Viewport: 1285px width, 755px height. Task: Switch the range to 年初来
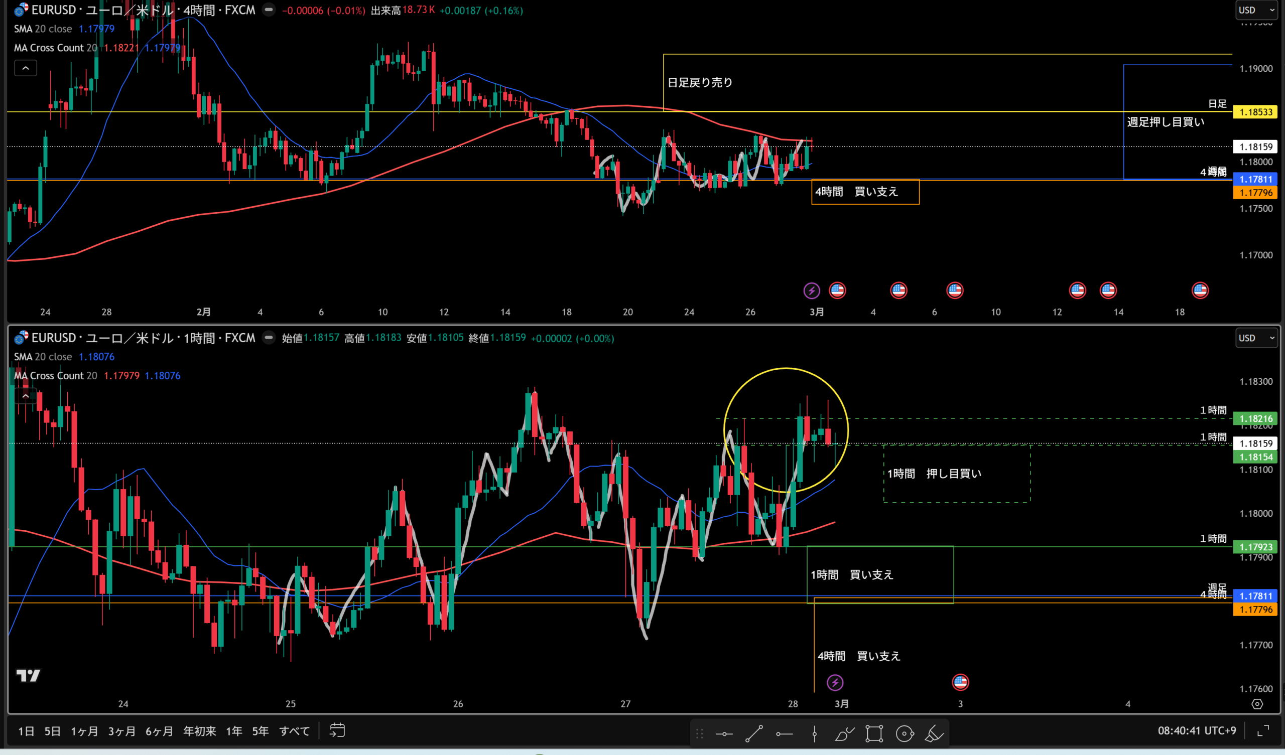point(199,731)
